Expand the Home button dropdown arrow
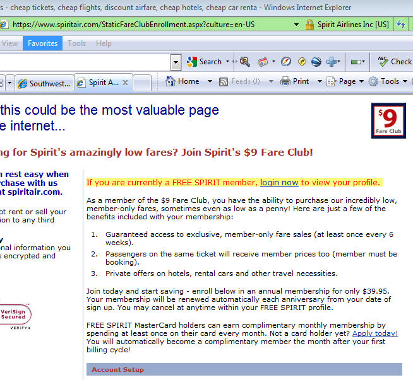The image size is (413, 380). pos(210,81)
